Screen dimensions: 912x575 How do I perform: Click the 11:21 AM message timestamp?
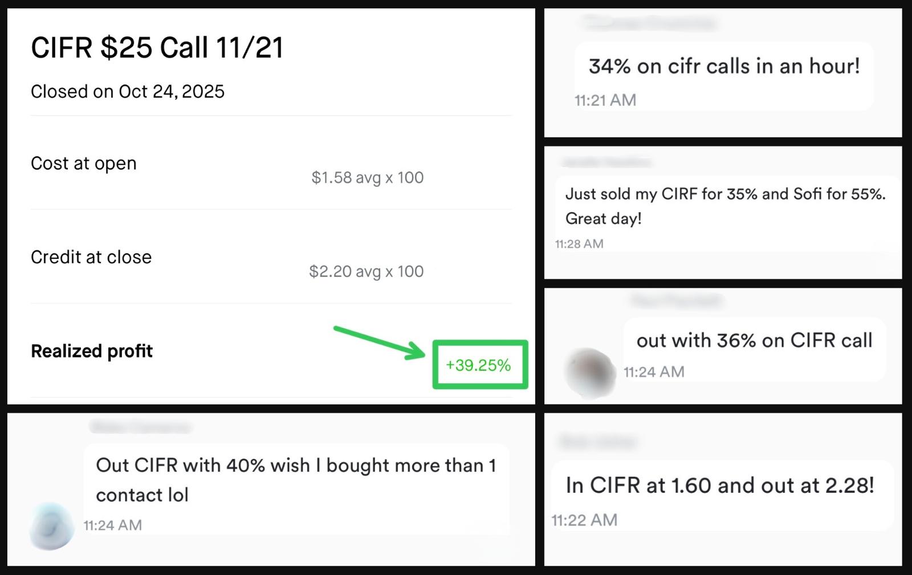tap(605, 100)
